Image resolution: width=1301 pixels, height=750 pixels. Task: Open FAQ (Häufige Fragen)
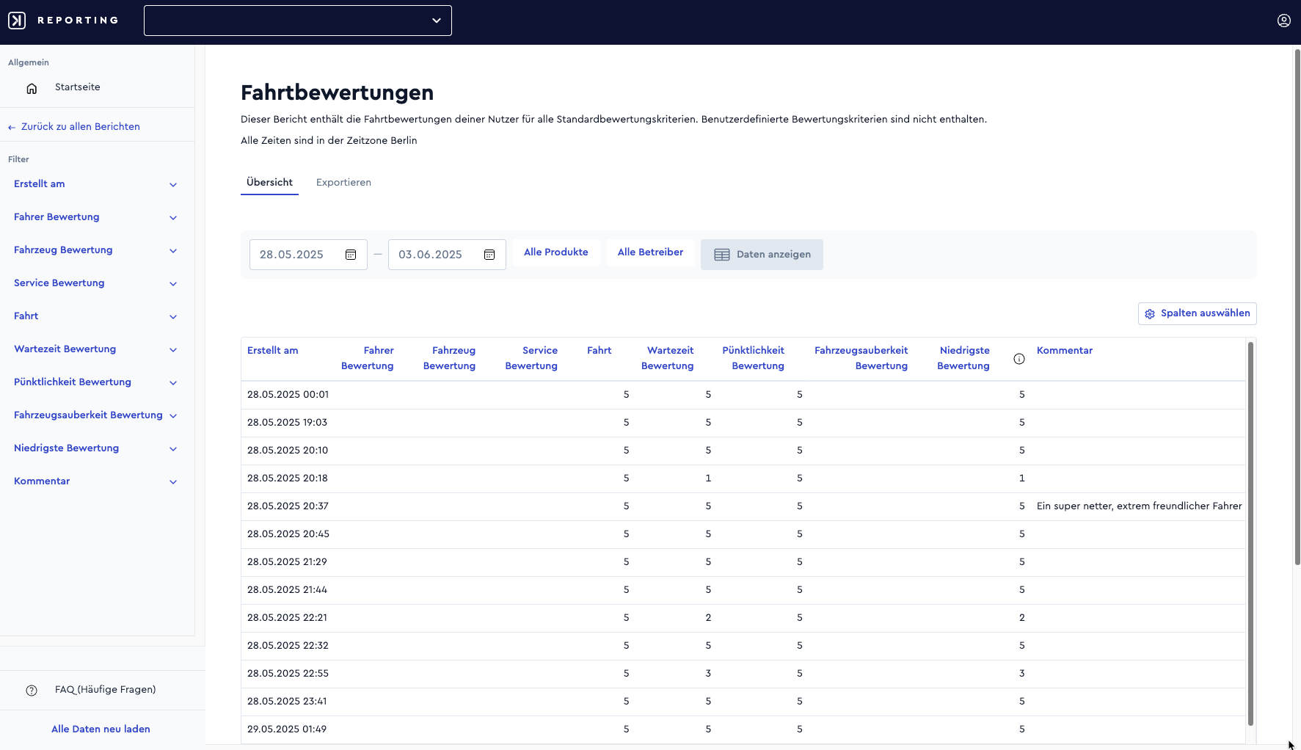[x=106, y=690]
